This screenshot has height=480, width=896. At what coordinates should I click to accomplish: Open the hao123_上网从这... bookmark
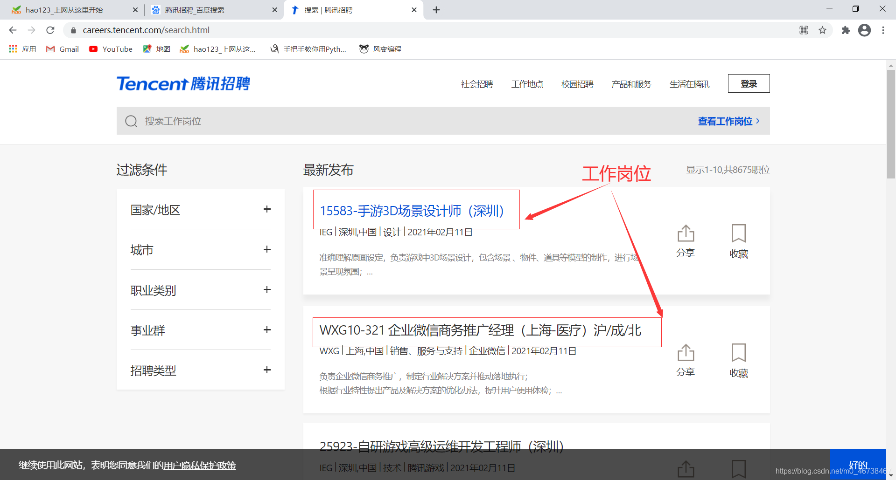pos(218,49)
